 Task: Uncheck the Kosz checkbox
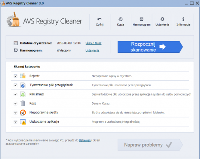(16, 103)
